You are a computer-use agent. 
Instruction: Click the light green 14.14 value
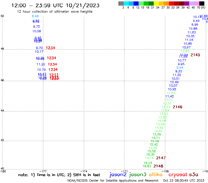click(149, 158)
